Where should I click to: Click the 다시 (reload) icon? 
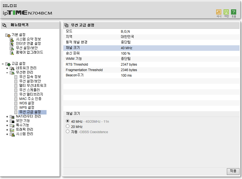coord(219,12)
